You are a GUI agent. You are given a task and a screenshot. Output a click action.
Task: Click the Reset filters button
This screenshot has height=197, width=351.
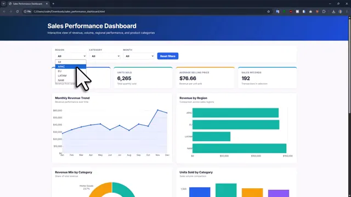click(168, 56)
